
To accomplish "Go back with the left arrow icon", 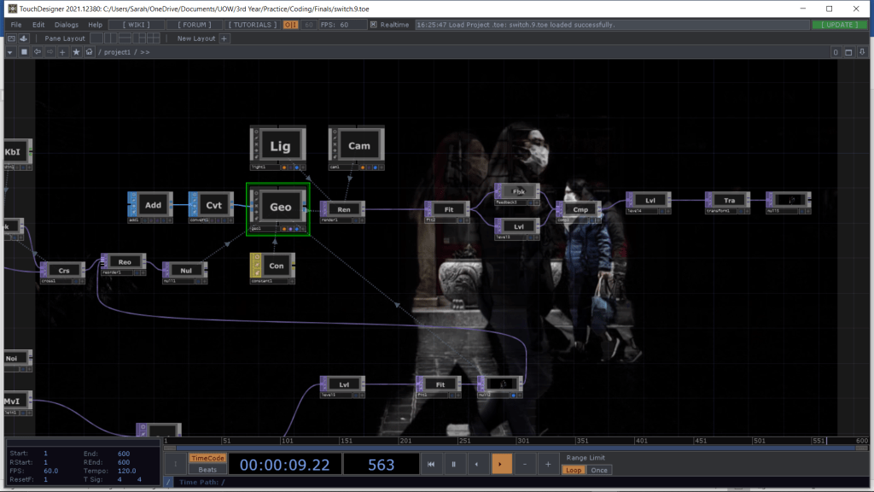I will pyautogui.click(x=37, y=52).
